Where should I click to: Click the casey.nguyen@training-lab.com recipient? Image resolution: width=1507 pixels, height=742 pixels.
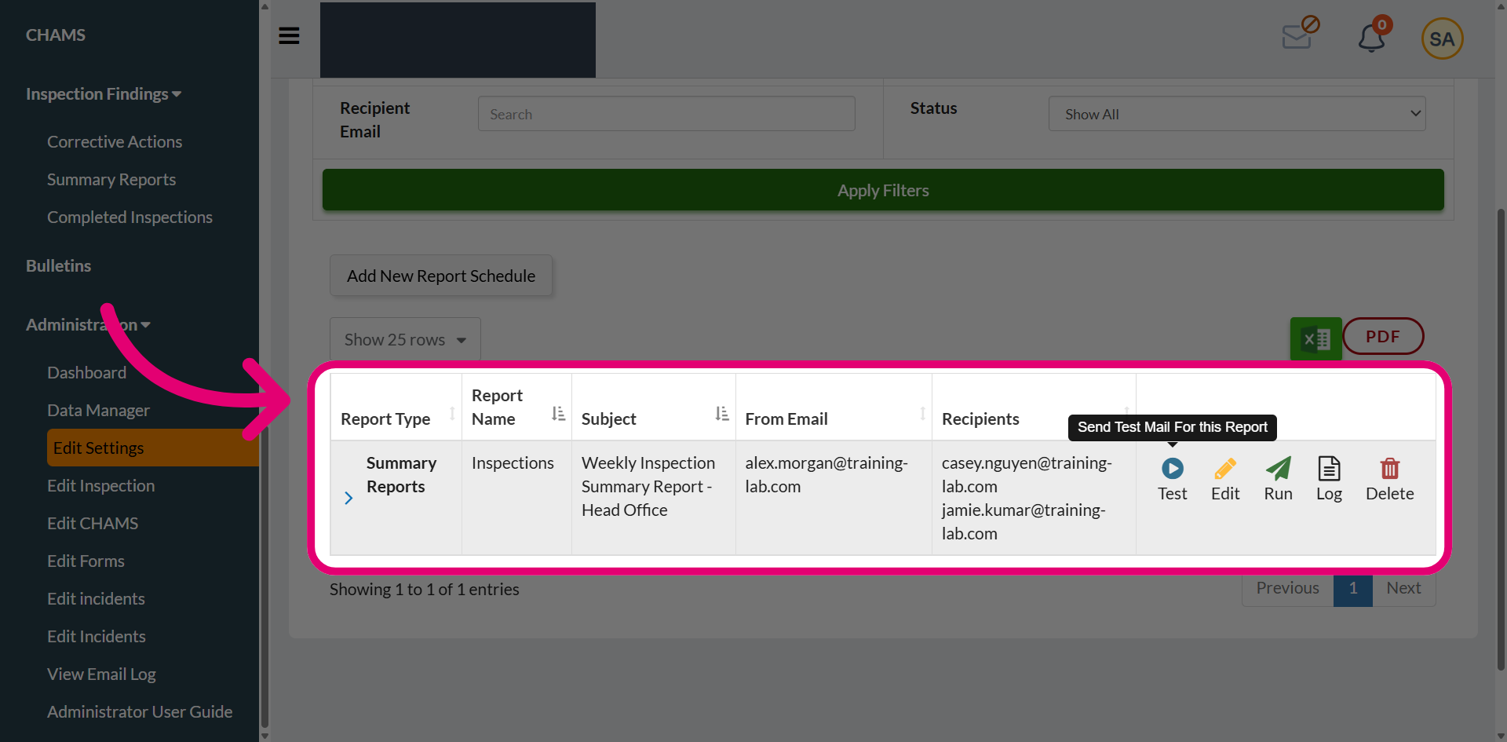[1027, 475]
